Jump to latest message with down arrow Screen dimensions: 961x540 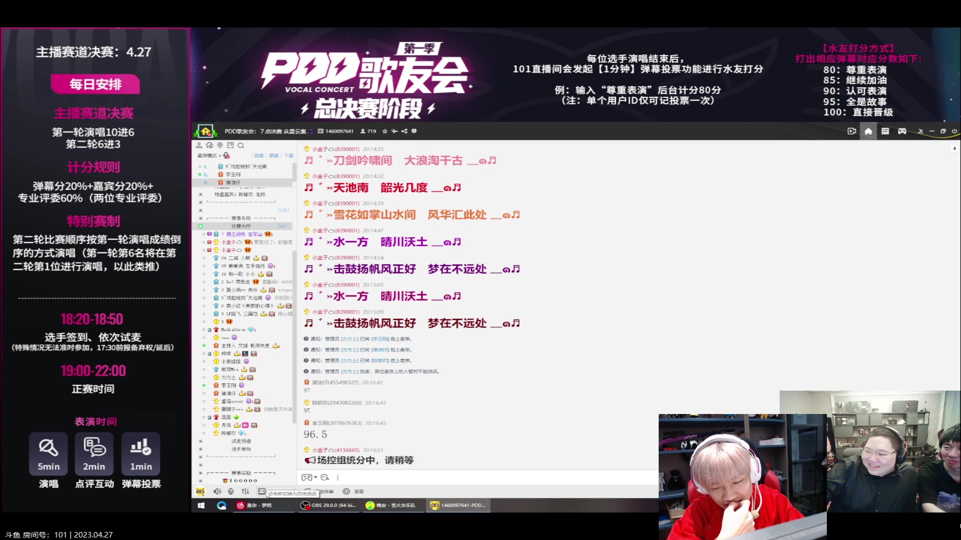pos(954,148)
